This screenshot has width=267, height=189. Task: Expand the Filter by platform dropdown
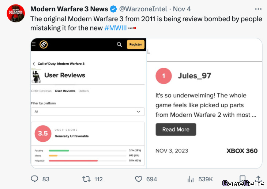88,112
